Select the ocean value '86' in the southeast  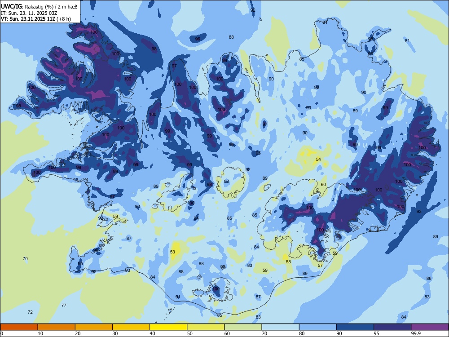429,278
